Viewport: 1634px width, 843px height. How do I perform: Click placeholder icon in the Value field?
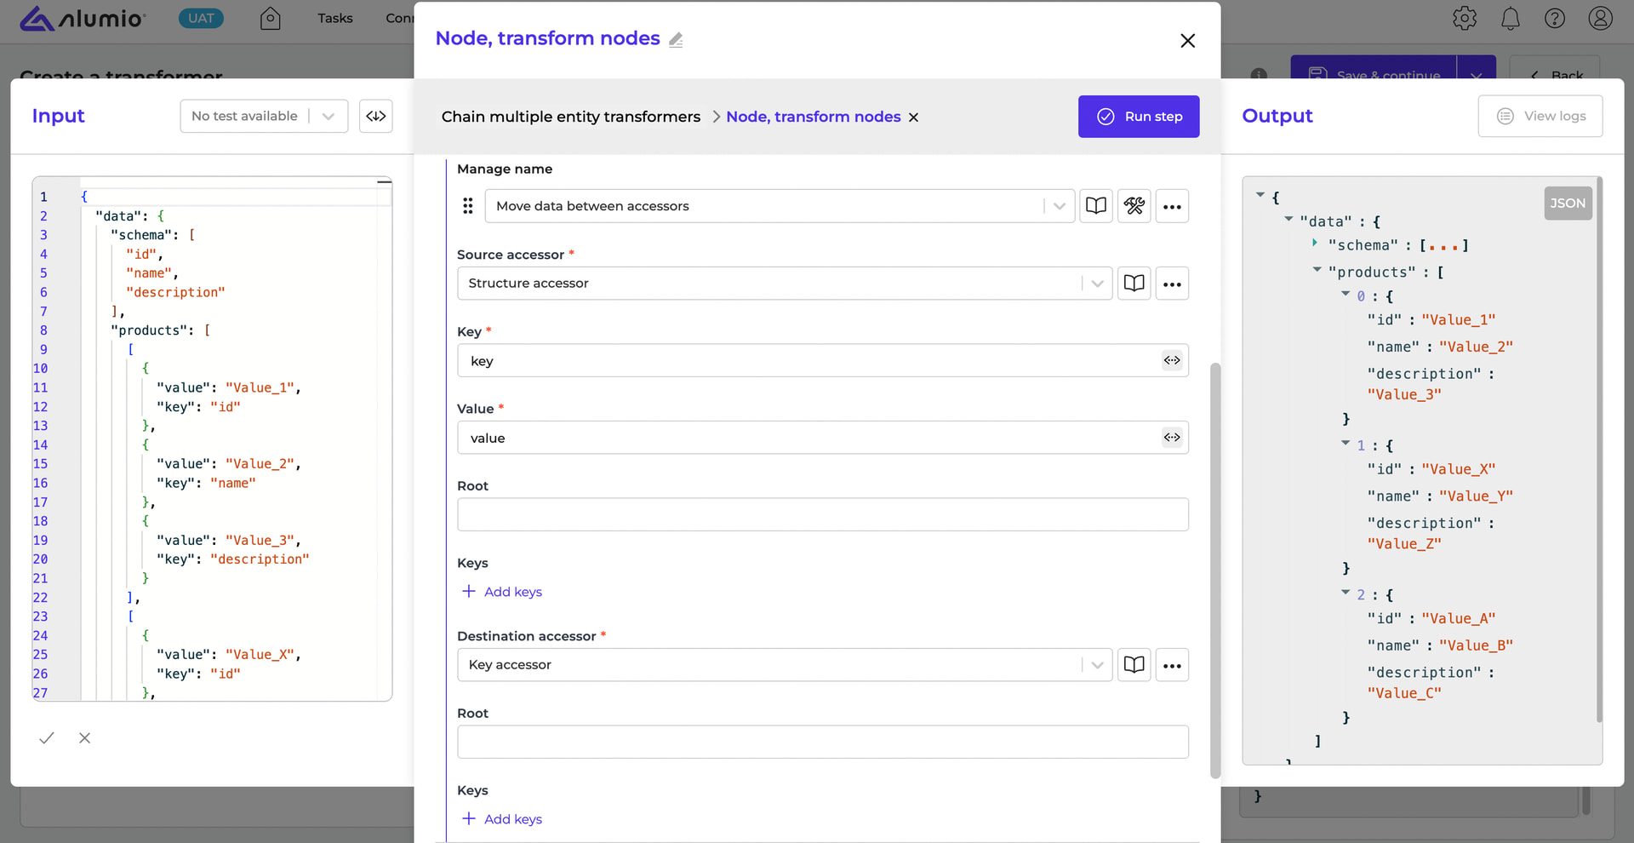[1172, 438]
